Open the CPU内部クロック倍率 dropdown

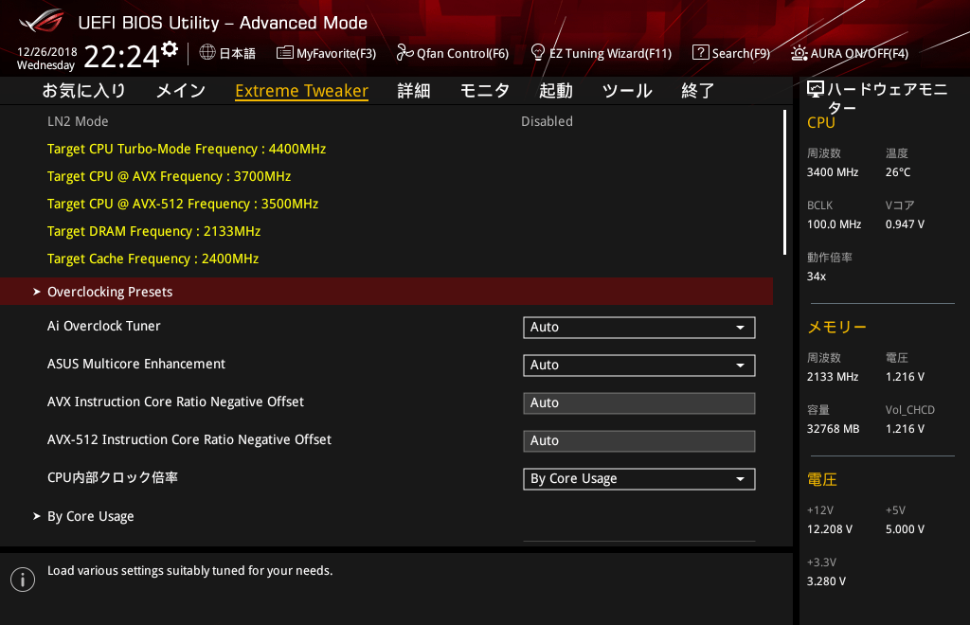(639, 478)
